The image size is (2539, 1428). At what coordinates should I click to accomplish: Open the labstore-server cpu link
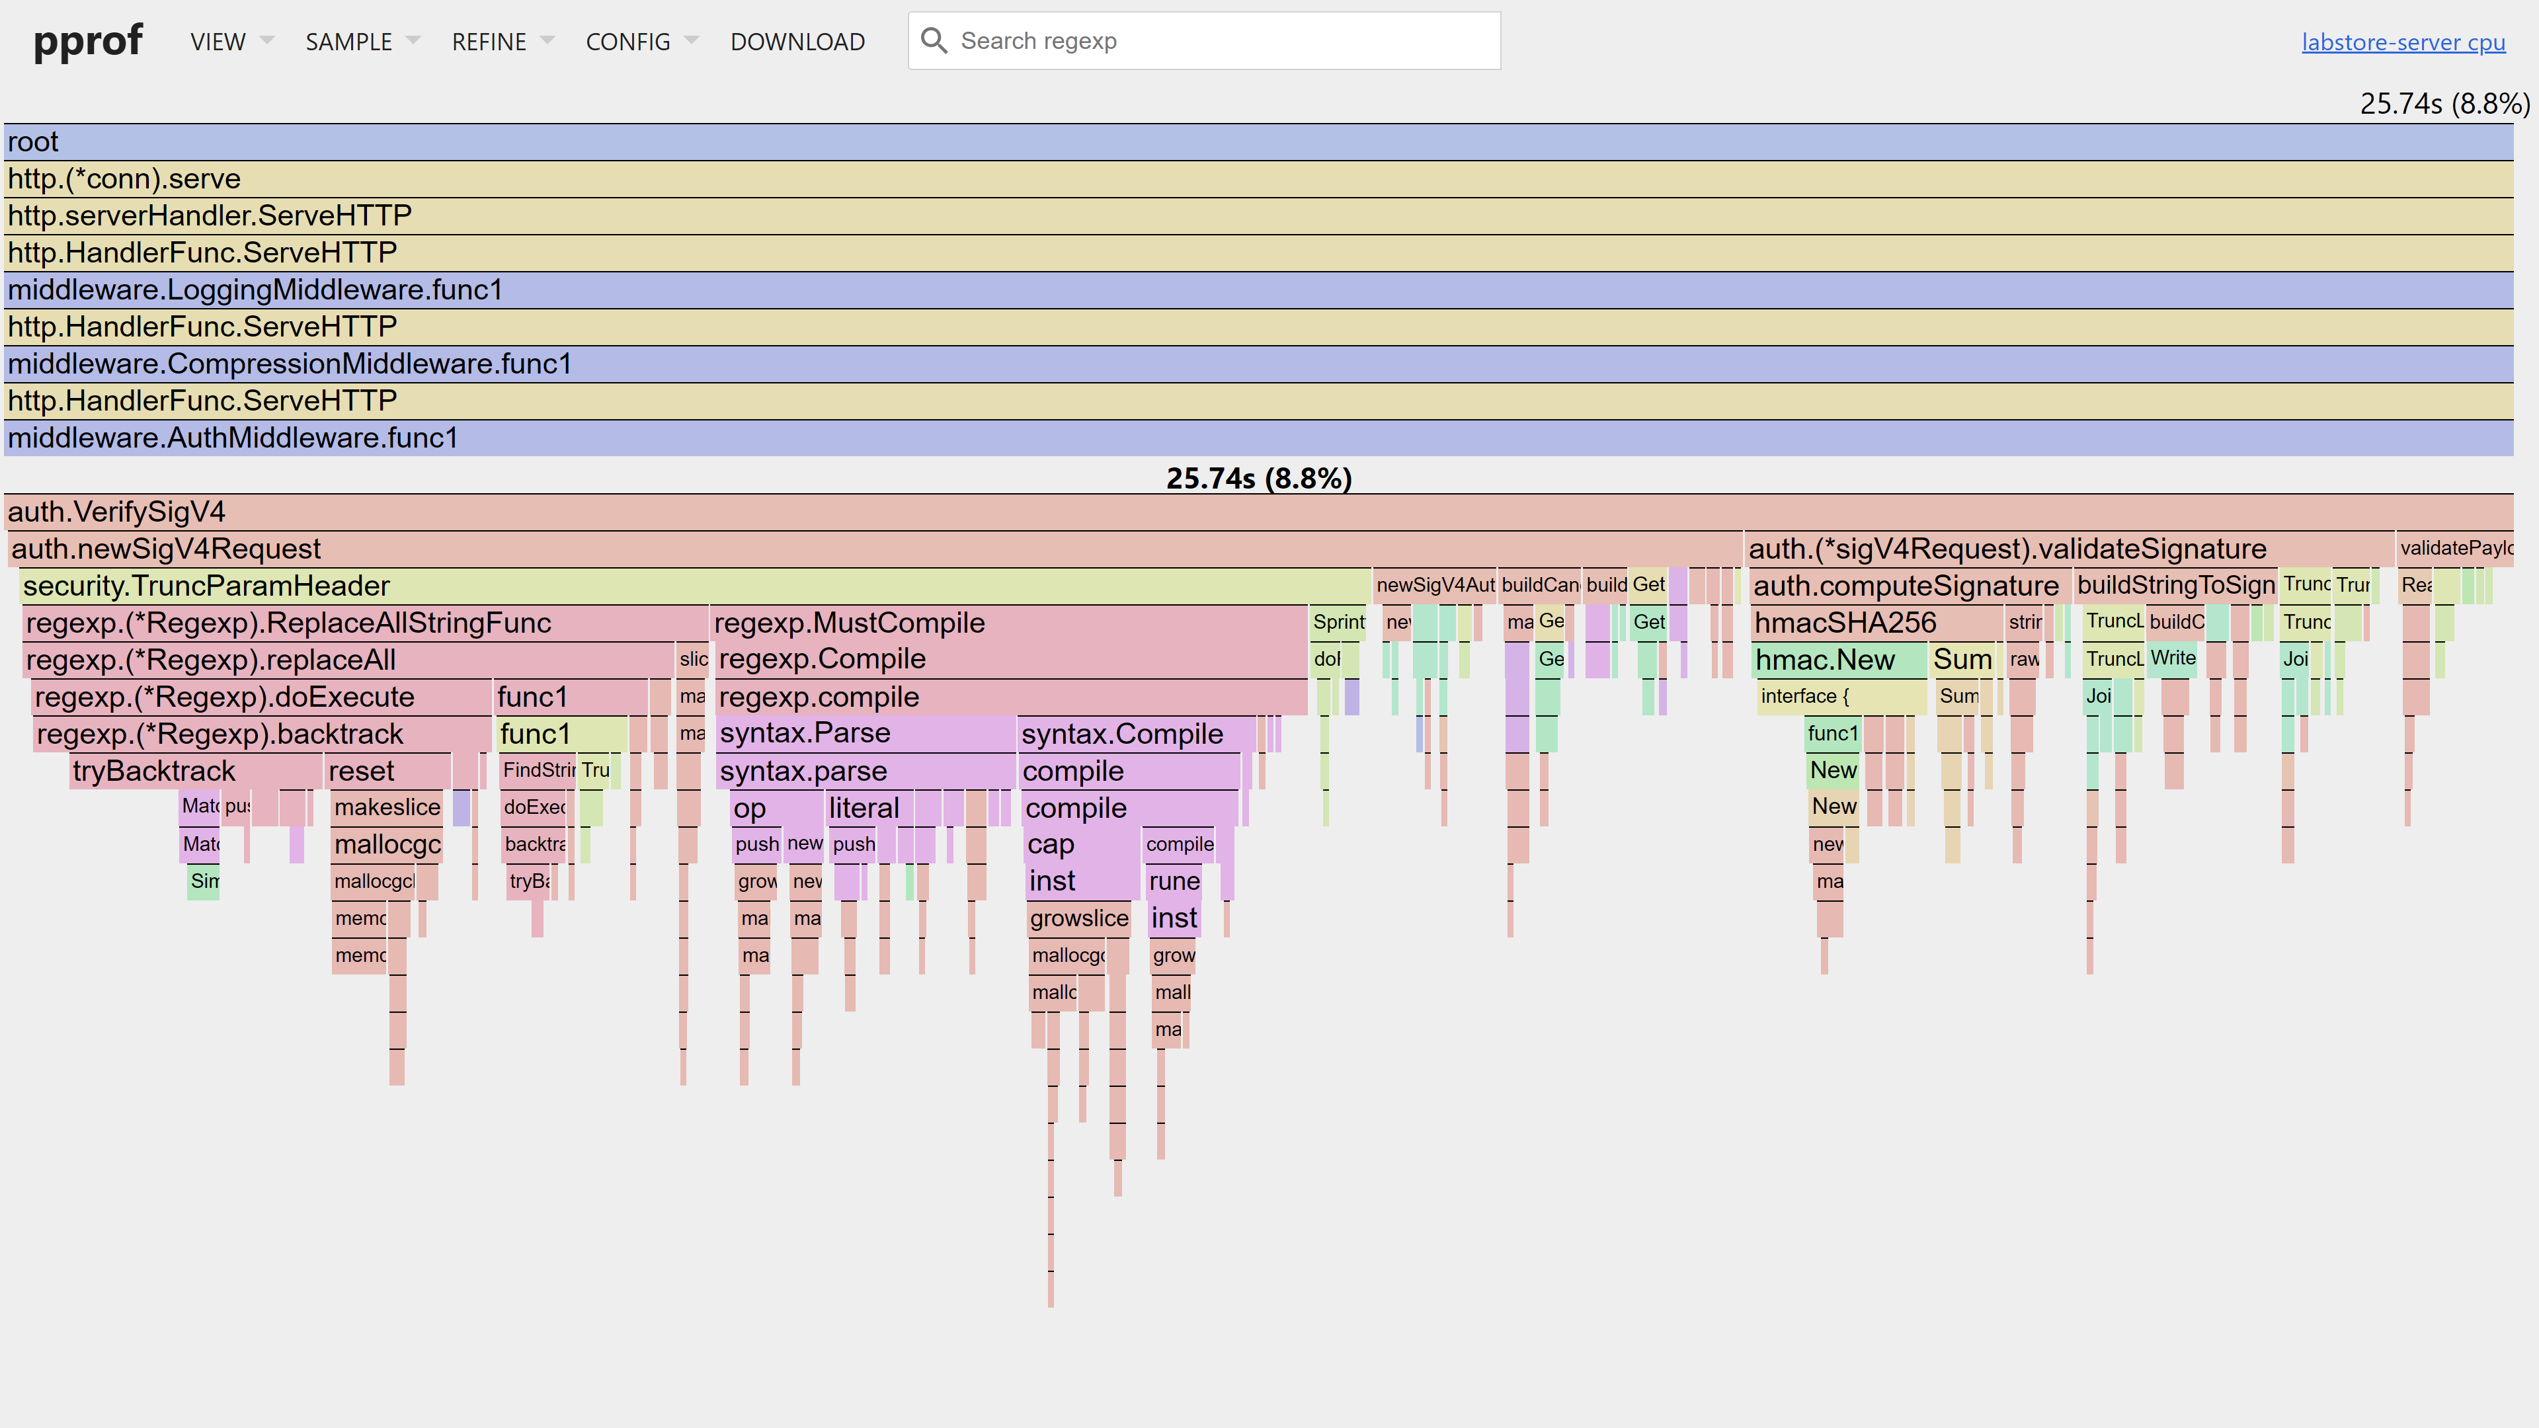coord(2402,42)
